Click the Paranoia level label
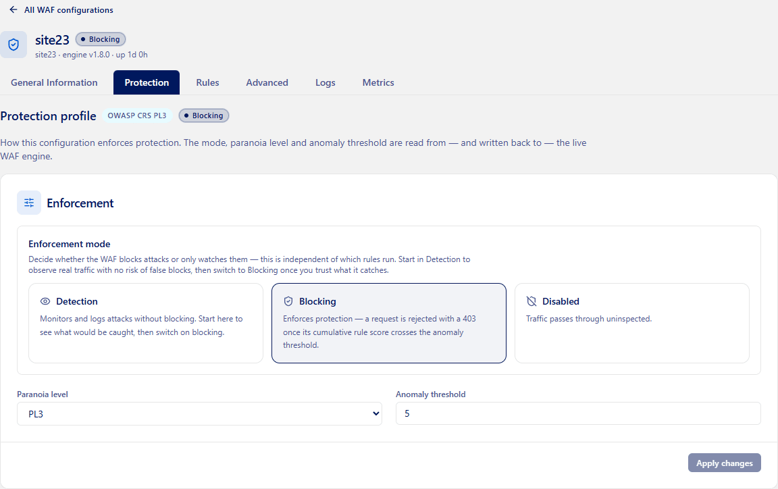The width and height of the screenshot is (778, 489). (x=42, y=394)
